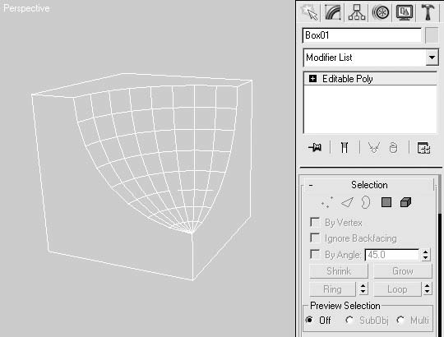Open the Display panel monitor icon
Image resolution: width=444 pixels, height=337 pixels.
pos(404,12)
